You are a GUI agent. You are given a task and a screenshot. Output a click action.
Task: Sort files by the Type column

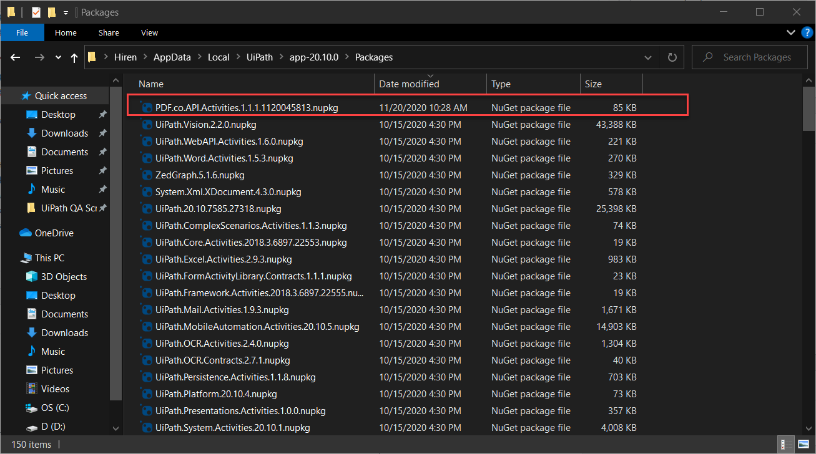point(501,84)
